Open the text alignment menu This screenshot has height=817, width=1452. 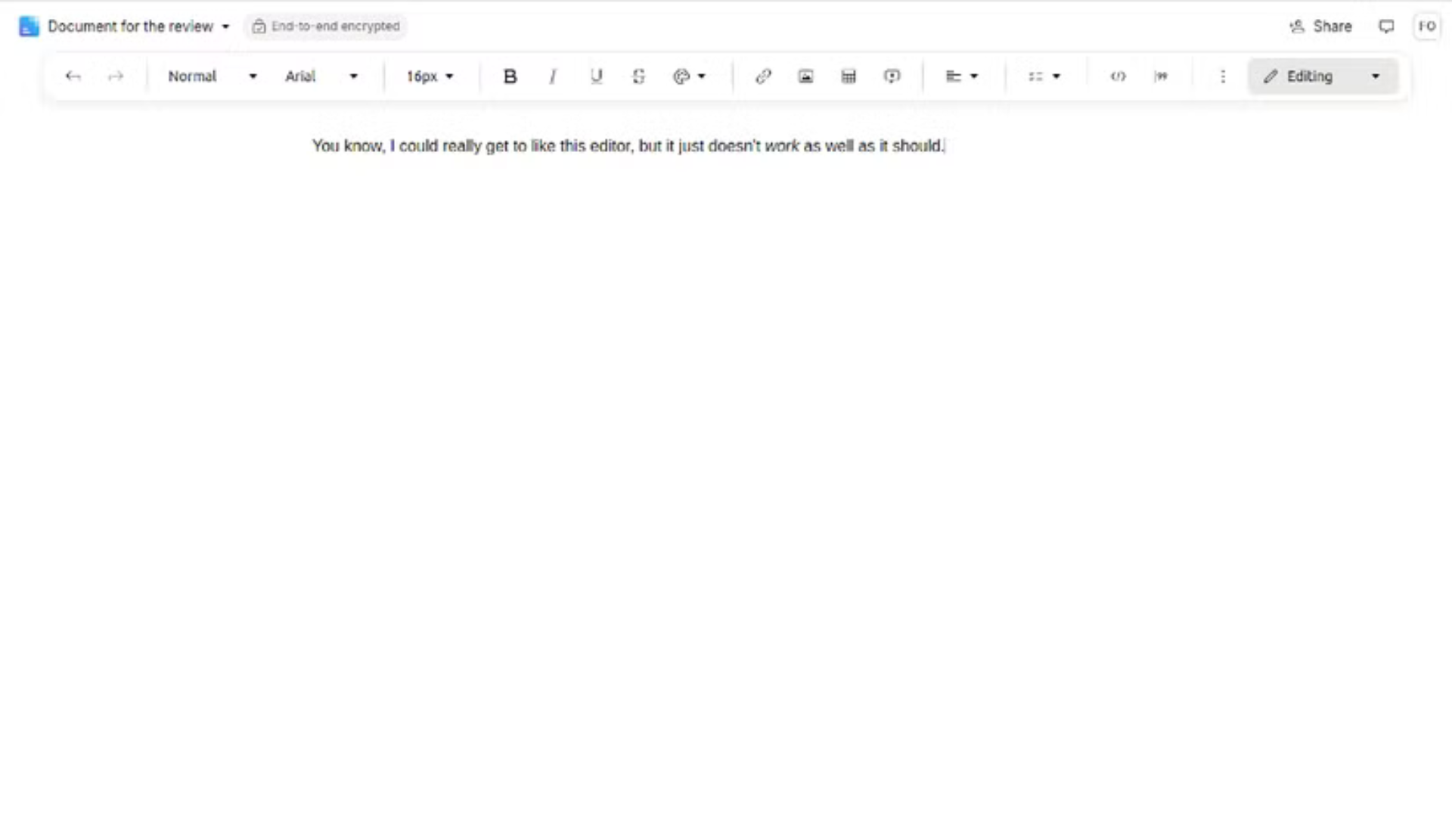click(x=961, y=76)
